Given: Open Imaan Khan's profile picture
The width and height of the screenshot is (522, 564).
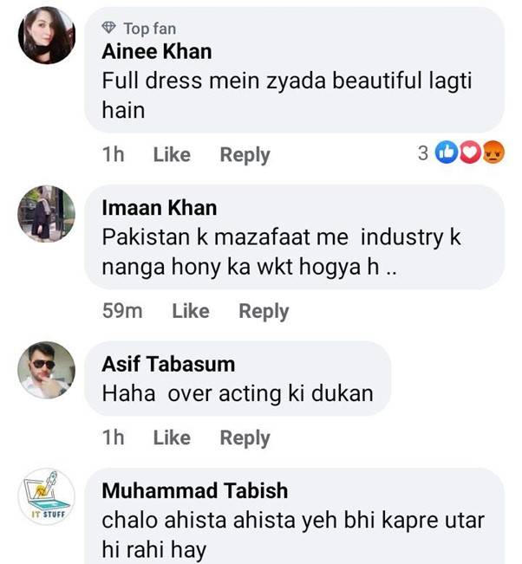Looking at the screenshot, I should tap(46, 214).
